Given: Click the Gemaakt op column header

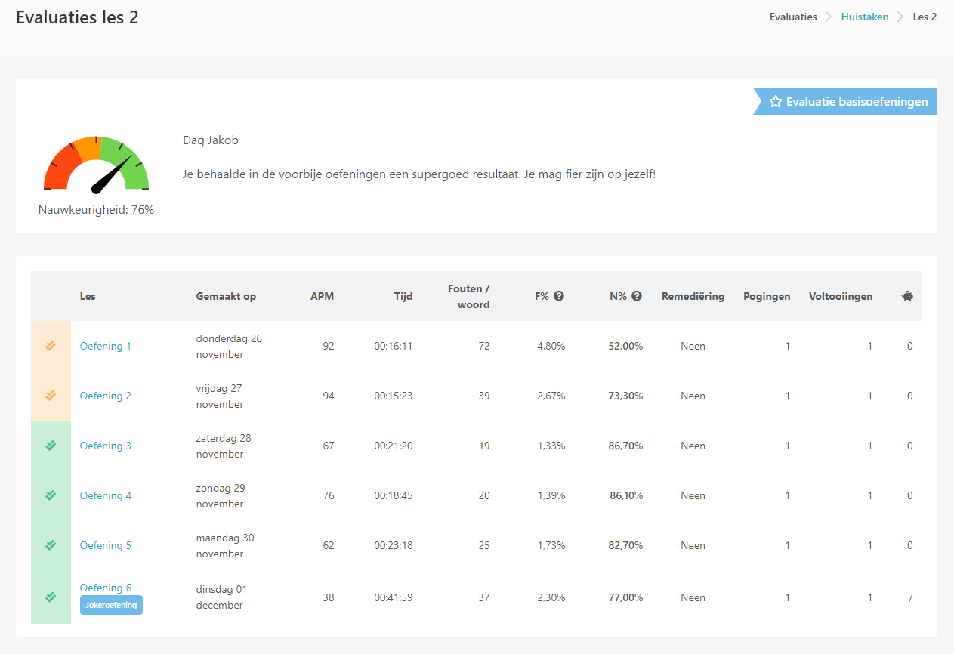Looking at the screenshot, I should 226,296.
